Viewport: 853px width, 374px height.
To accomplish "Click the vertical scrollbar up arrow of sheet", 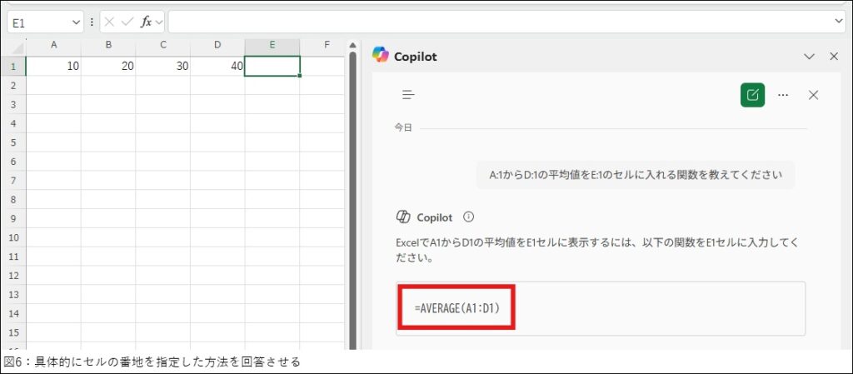I will pos(352,46).
